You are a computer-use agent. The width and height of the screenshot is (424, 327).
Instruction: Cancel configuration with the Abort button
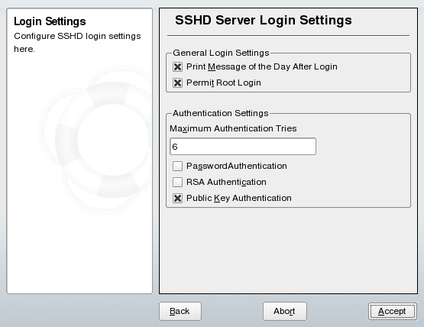coord(285,311)
